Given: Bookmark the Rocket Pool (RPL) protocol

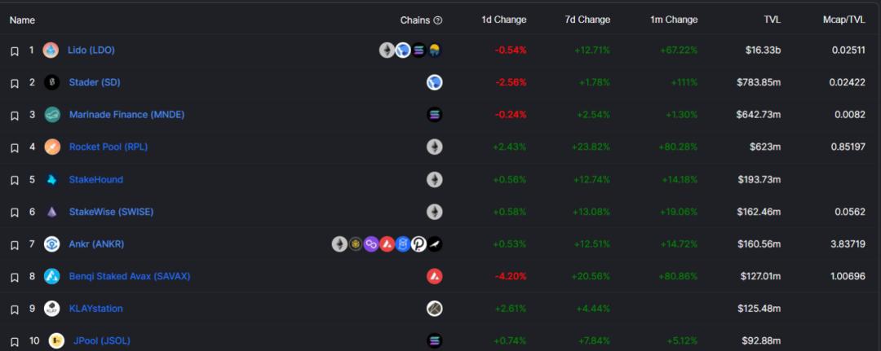Looking at the screenshot, I should click(x=15, y=148).
